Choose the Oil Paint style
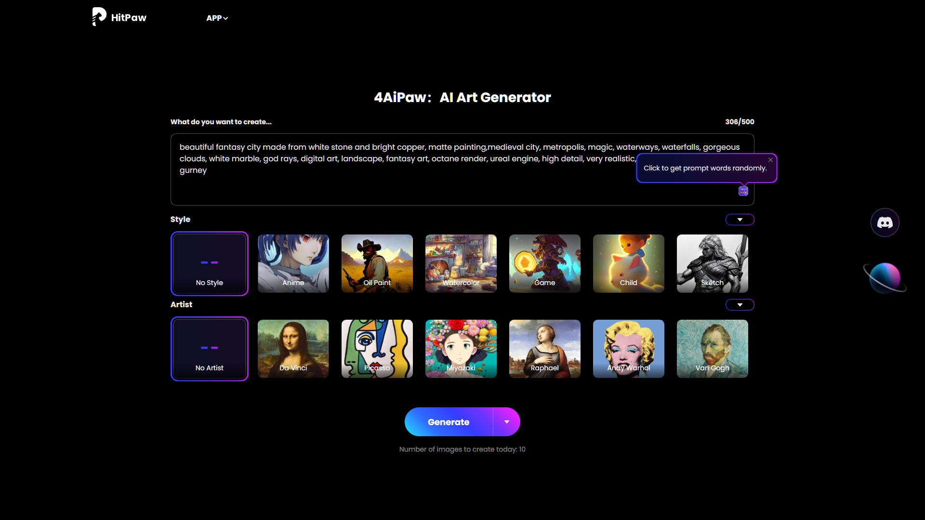 (377, 263)
